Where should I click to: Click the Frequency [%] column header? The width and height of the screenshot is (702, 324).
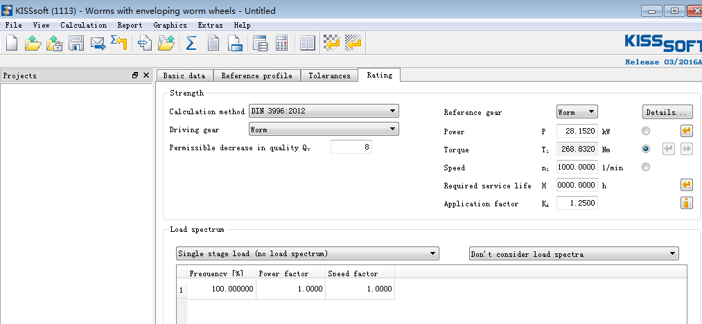pyautogui.click(x=222, y=273)
